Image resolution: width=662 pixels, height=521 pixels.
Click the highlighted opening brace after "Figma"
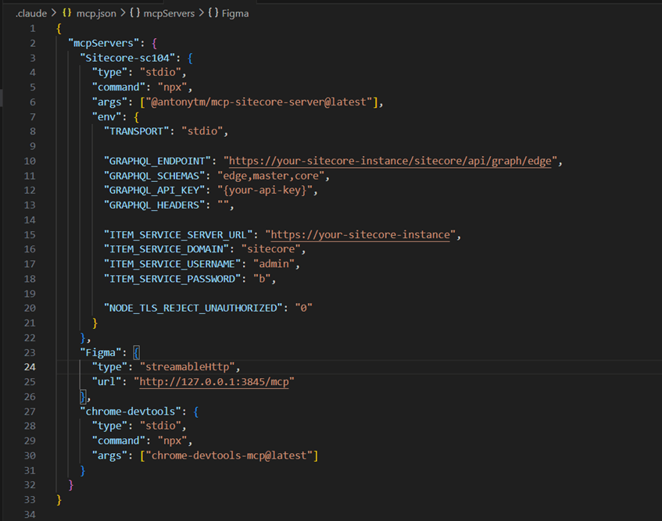point(136,352)
